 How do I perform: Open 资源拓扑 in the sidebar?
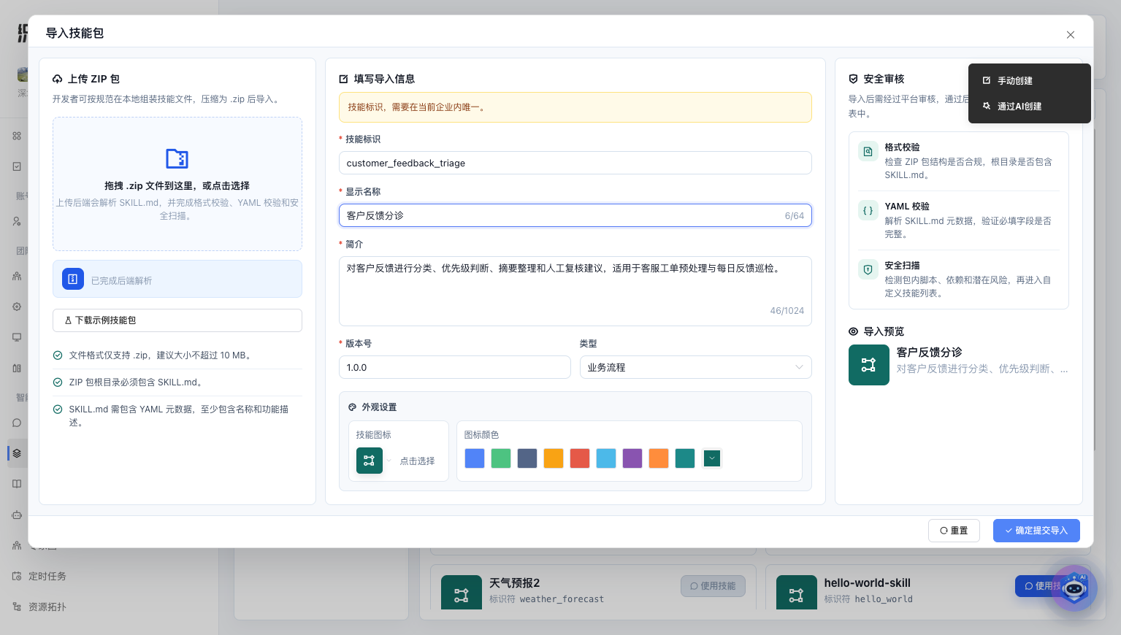[x=47, y=607]
